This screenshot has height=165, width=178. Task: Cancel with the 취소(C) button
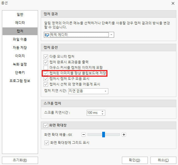click(x=163, y=160)
